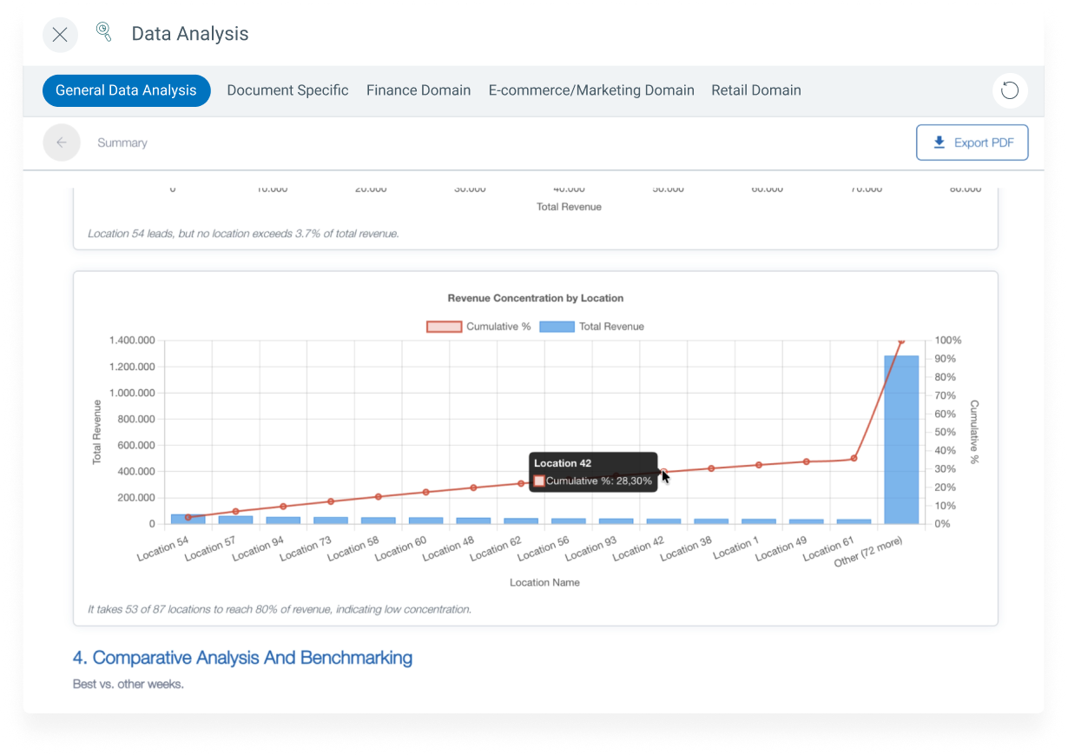Click the Location 54 revenue bar
Image resolution: width=1068 pixels, height=756 pixels.
click(x=188, y=520)
